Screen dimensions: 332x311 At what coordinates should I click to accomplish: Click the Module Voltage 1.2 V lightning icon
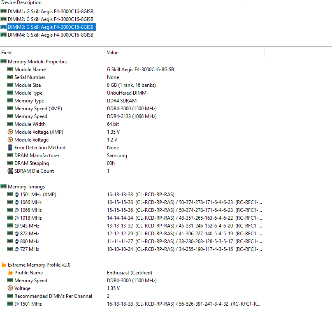pos(10,140)
